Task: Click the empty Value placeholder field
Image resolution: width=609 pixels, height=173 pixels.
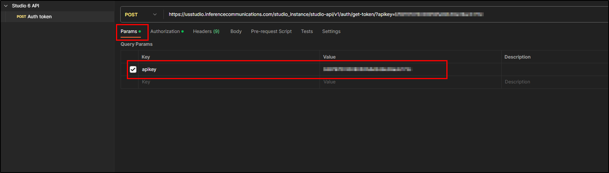Action: [410, 82]
